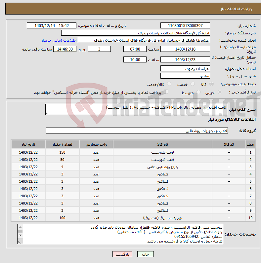The width and height of the screenshot is (261, 263).
Task: Click row 4 item name کنتاکتور
Action: 162,174
